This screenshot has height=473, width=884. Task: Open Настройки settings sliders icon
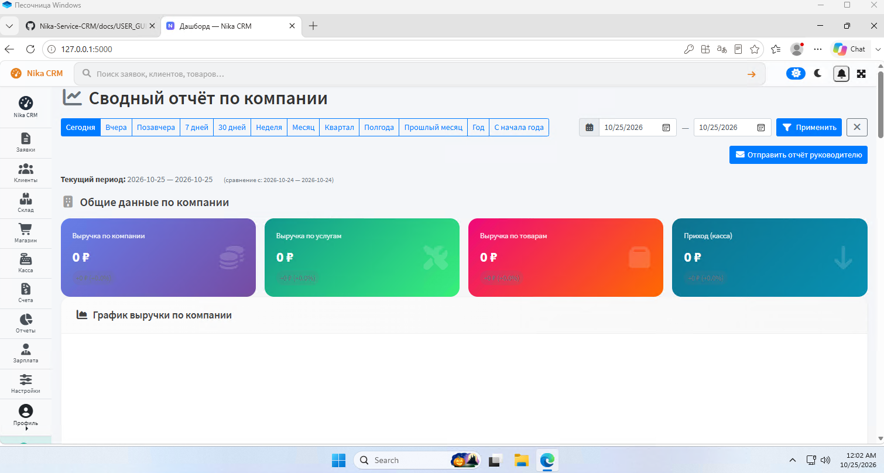click(x=26, y=384)
